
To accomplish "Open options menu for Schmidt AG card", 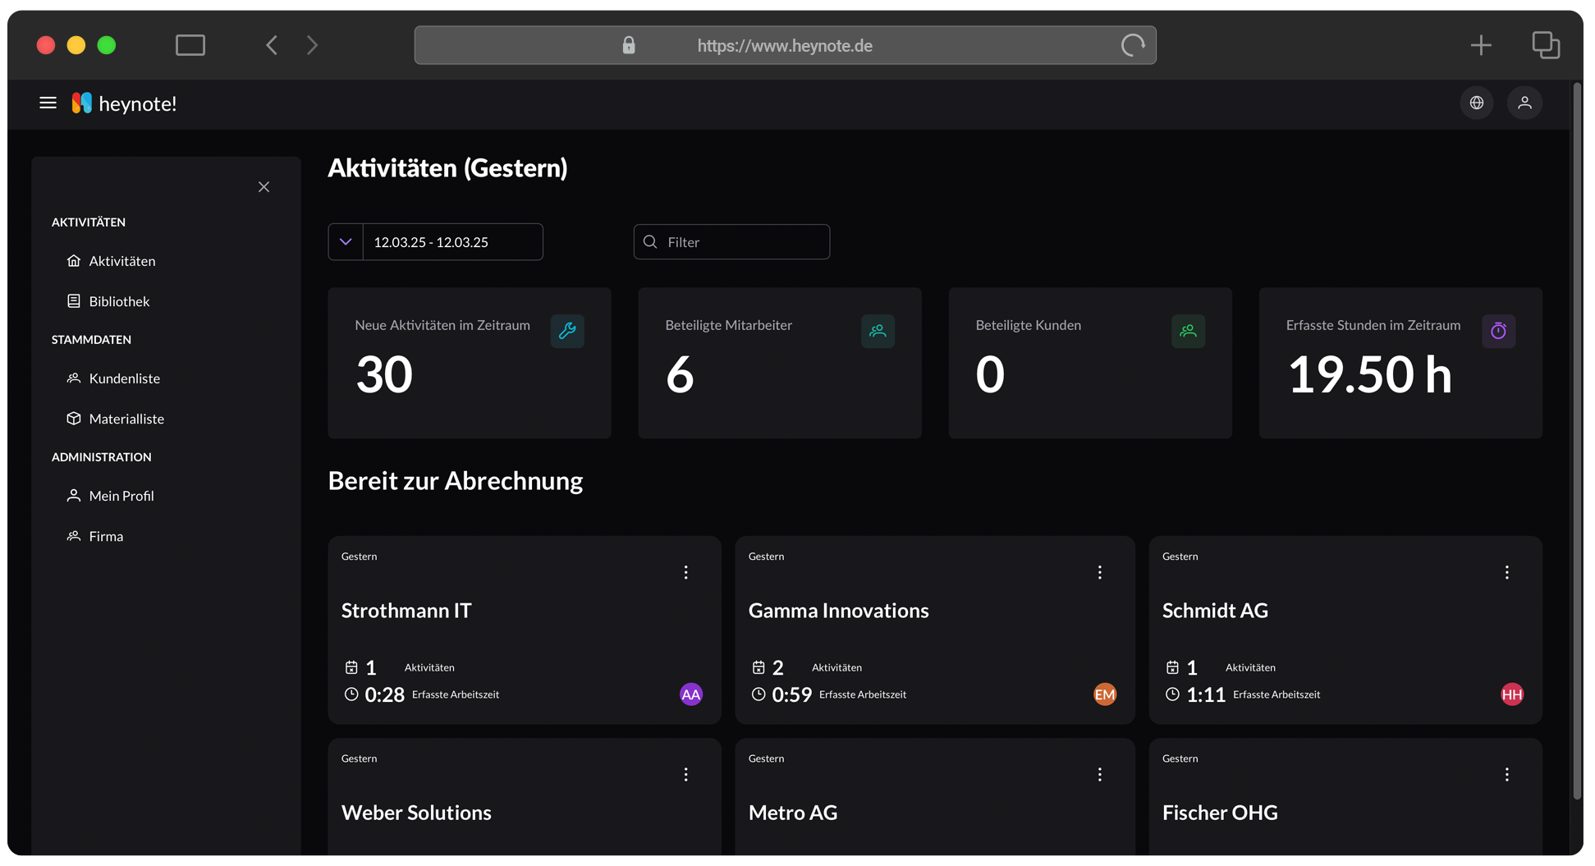I will 1507,572.
